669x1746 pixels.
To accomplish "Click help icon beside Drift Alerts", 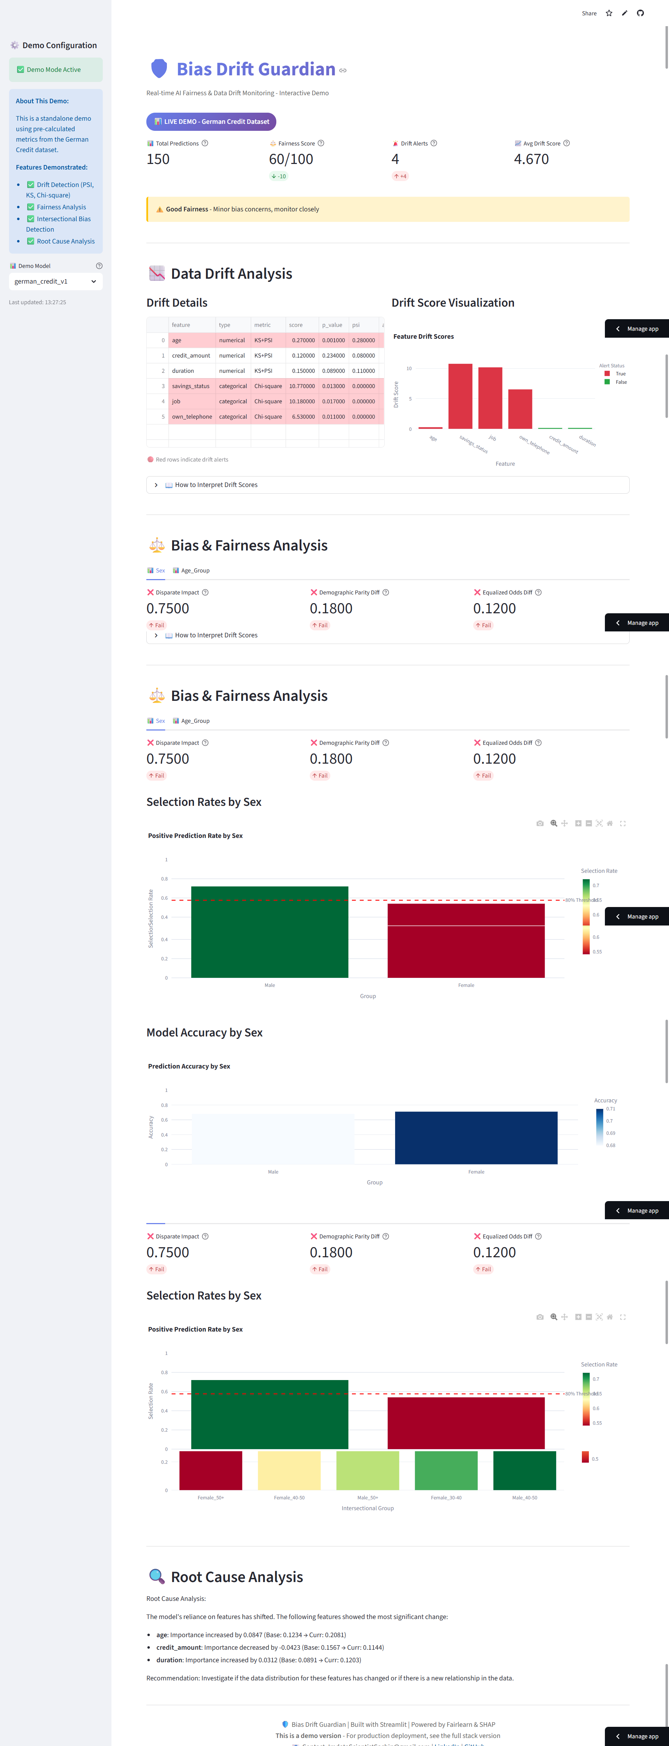I will 434,144.
